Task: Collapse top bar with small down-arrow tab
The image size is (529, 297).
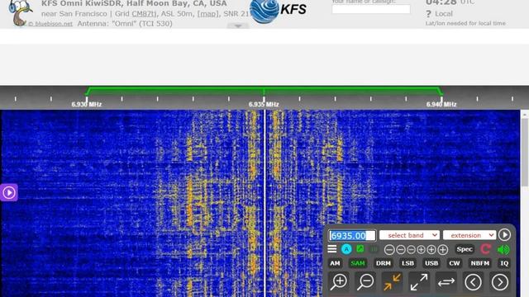Action: coord(238,26)
